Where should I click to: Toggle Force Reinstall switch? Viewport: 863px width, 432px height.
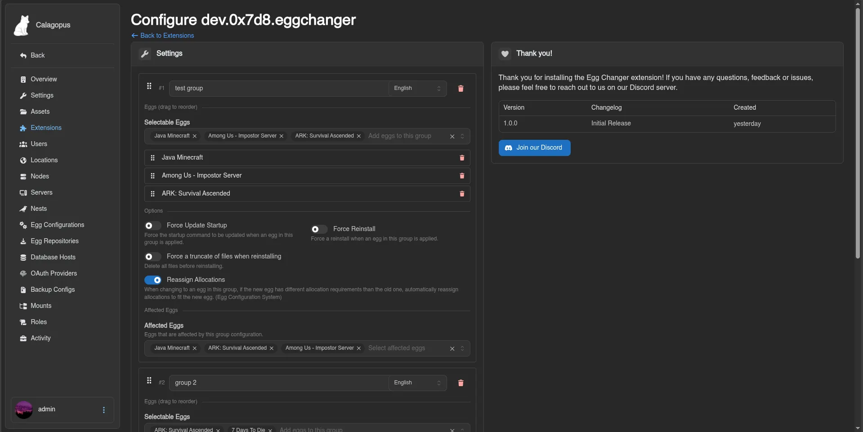pyautogui.click(x=319, y=229)
